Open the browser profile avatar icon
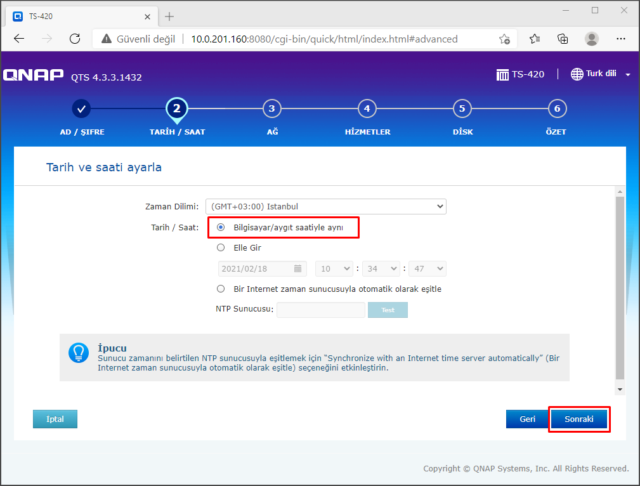The image size is (640, 486). coord(591,39)
